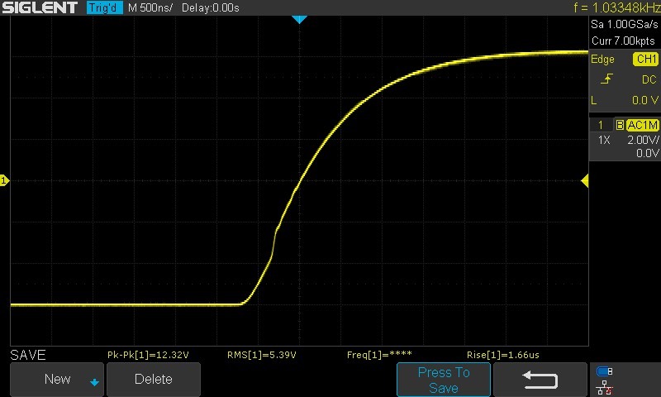
Task: Click the Rise[1]=1.66us measurement
Action: 503,355
